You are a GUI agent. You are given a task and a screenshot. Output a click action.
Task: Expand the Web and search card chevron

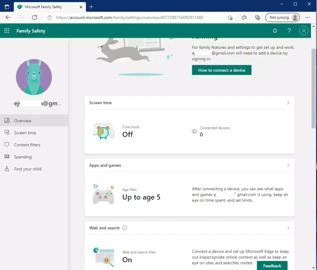click(x=288, y=228)
